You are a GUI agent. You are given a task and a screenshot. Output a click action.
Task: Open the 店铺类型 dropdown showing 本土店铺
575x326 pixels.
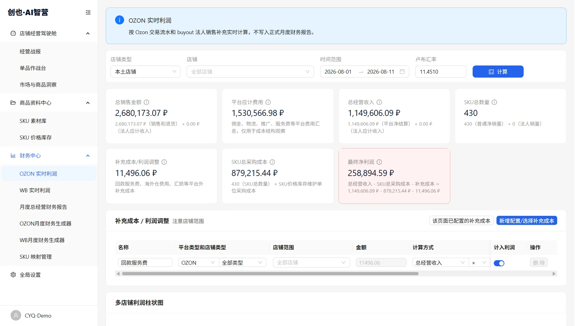(x=146, y=72)
